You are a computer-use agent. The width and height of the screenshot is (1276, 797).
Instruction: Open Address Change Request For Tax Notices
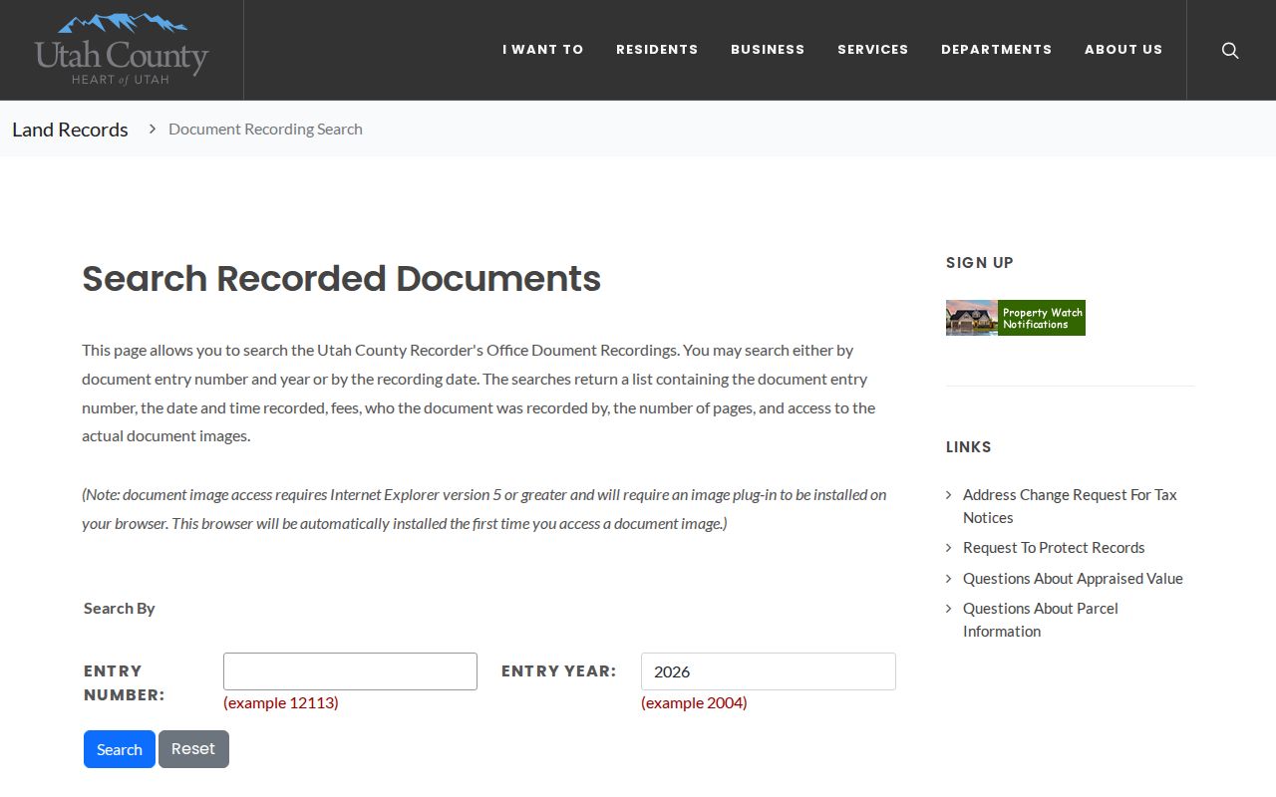coord(1070,506)
